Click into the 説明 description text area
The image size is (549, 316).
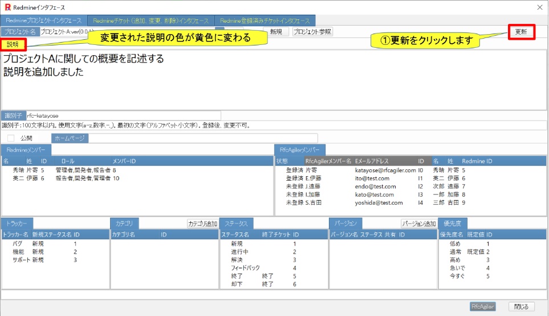point(274,80)
